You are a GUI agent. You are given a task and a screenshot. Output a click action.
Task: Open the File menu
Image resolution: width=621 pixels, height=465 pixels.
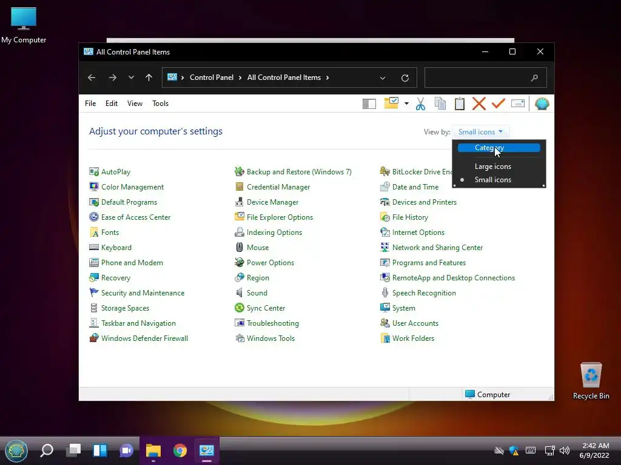click(90, 103)
